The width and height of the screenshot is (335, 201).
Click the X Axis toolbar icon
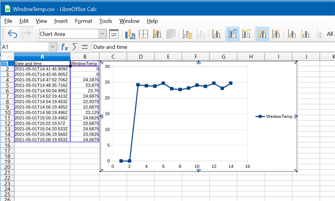[x=292, y=34]
